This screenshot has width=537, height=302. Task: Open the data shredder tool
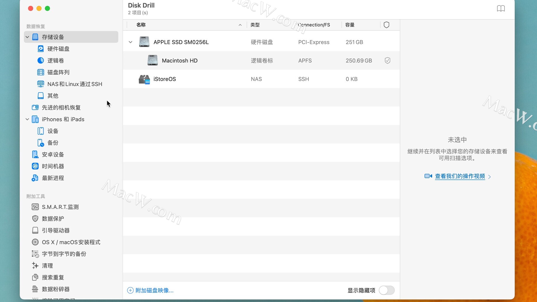[x=55, y=289]
